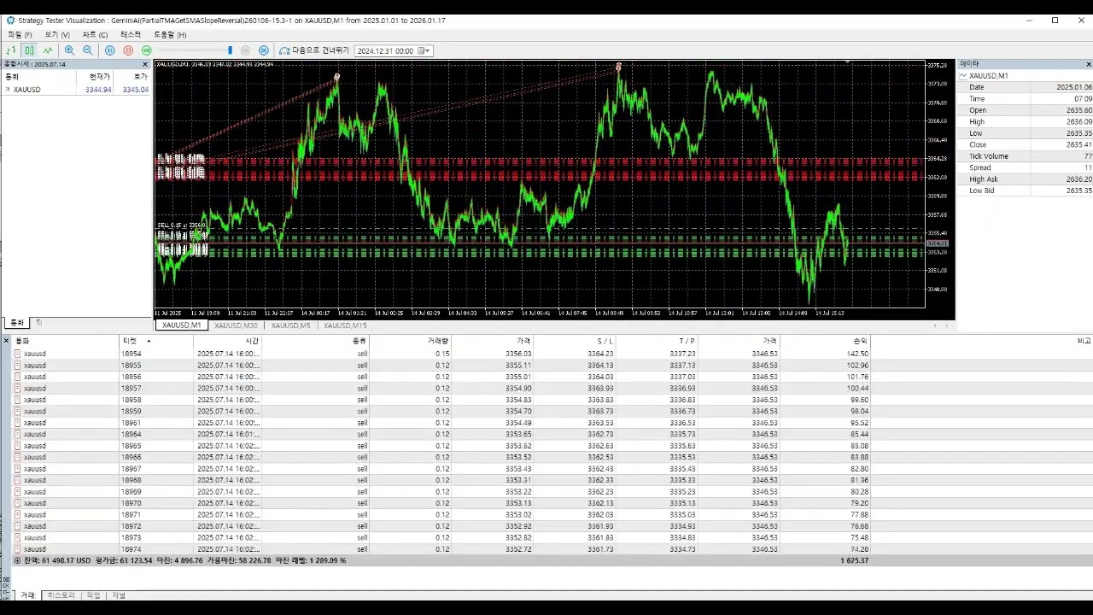The image size is (1093, 615).
Task: Sort by 거래량 column header
Action: pyautogui.click(x=411, y=341)
